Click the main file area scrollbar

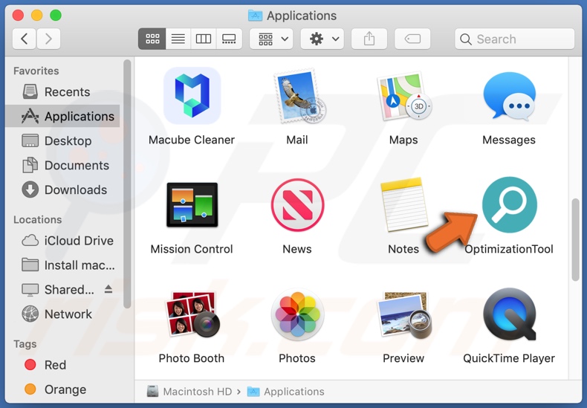(x=575, y=240)
